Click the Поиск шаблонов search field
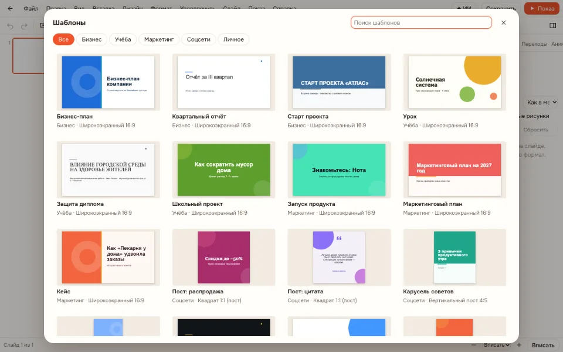 click(421, 23)
